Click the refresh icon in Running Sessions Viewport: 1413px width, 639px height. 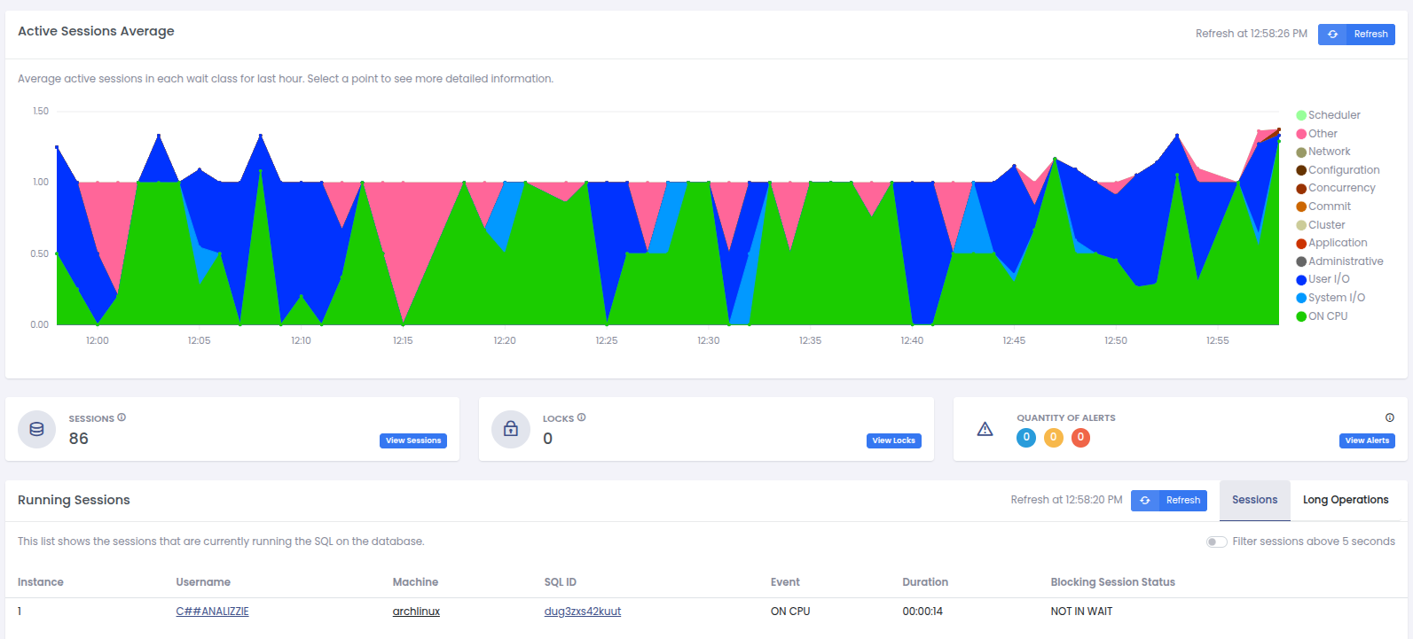[x=1145, y=501]
